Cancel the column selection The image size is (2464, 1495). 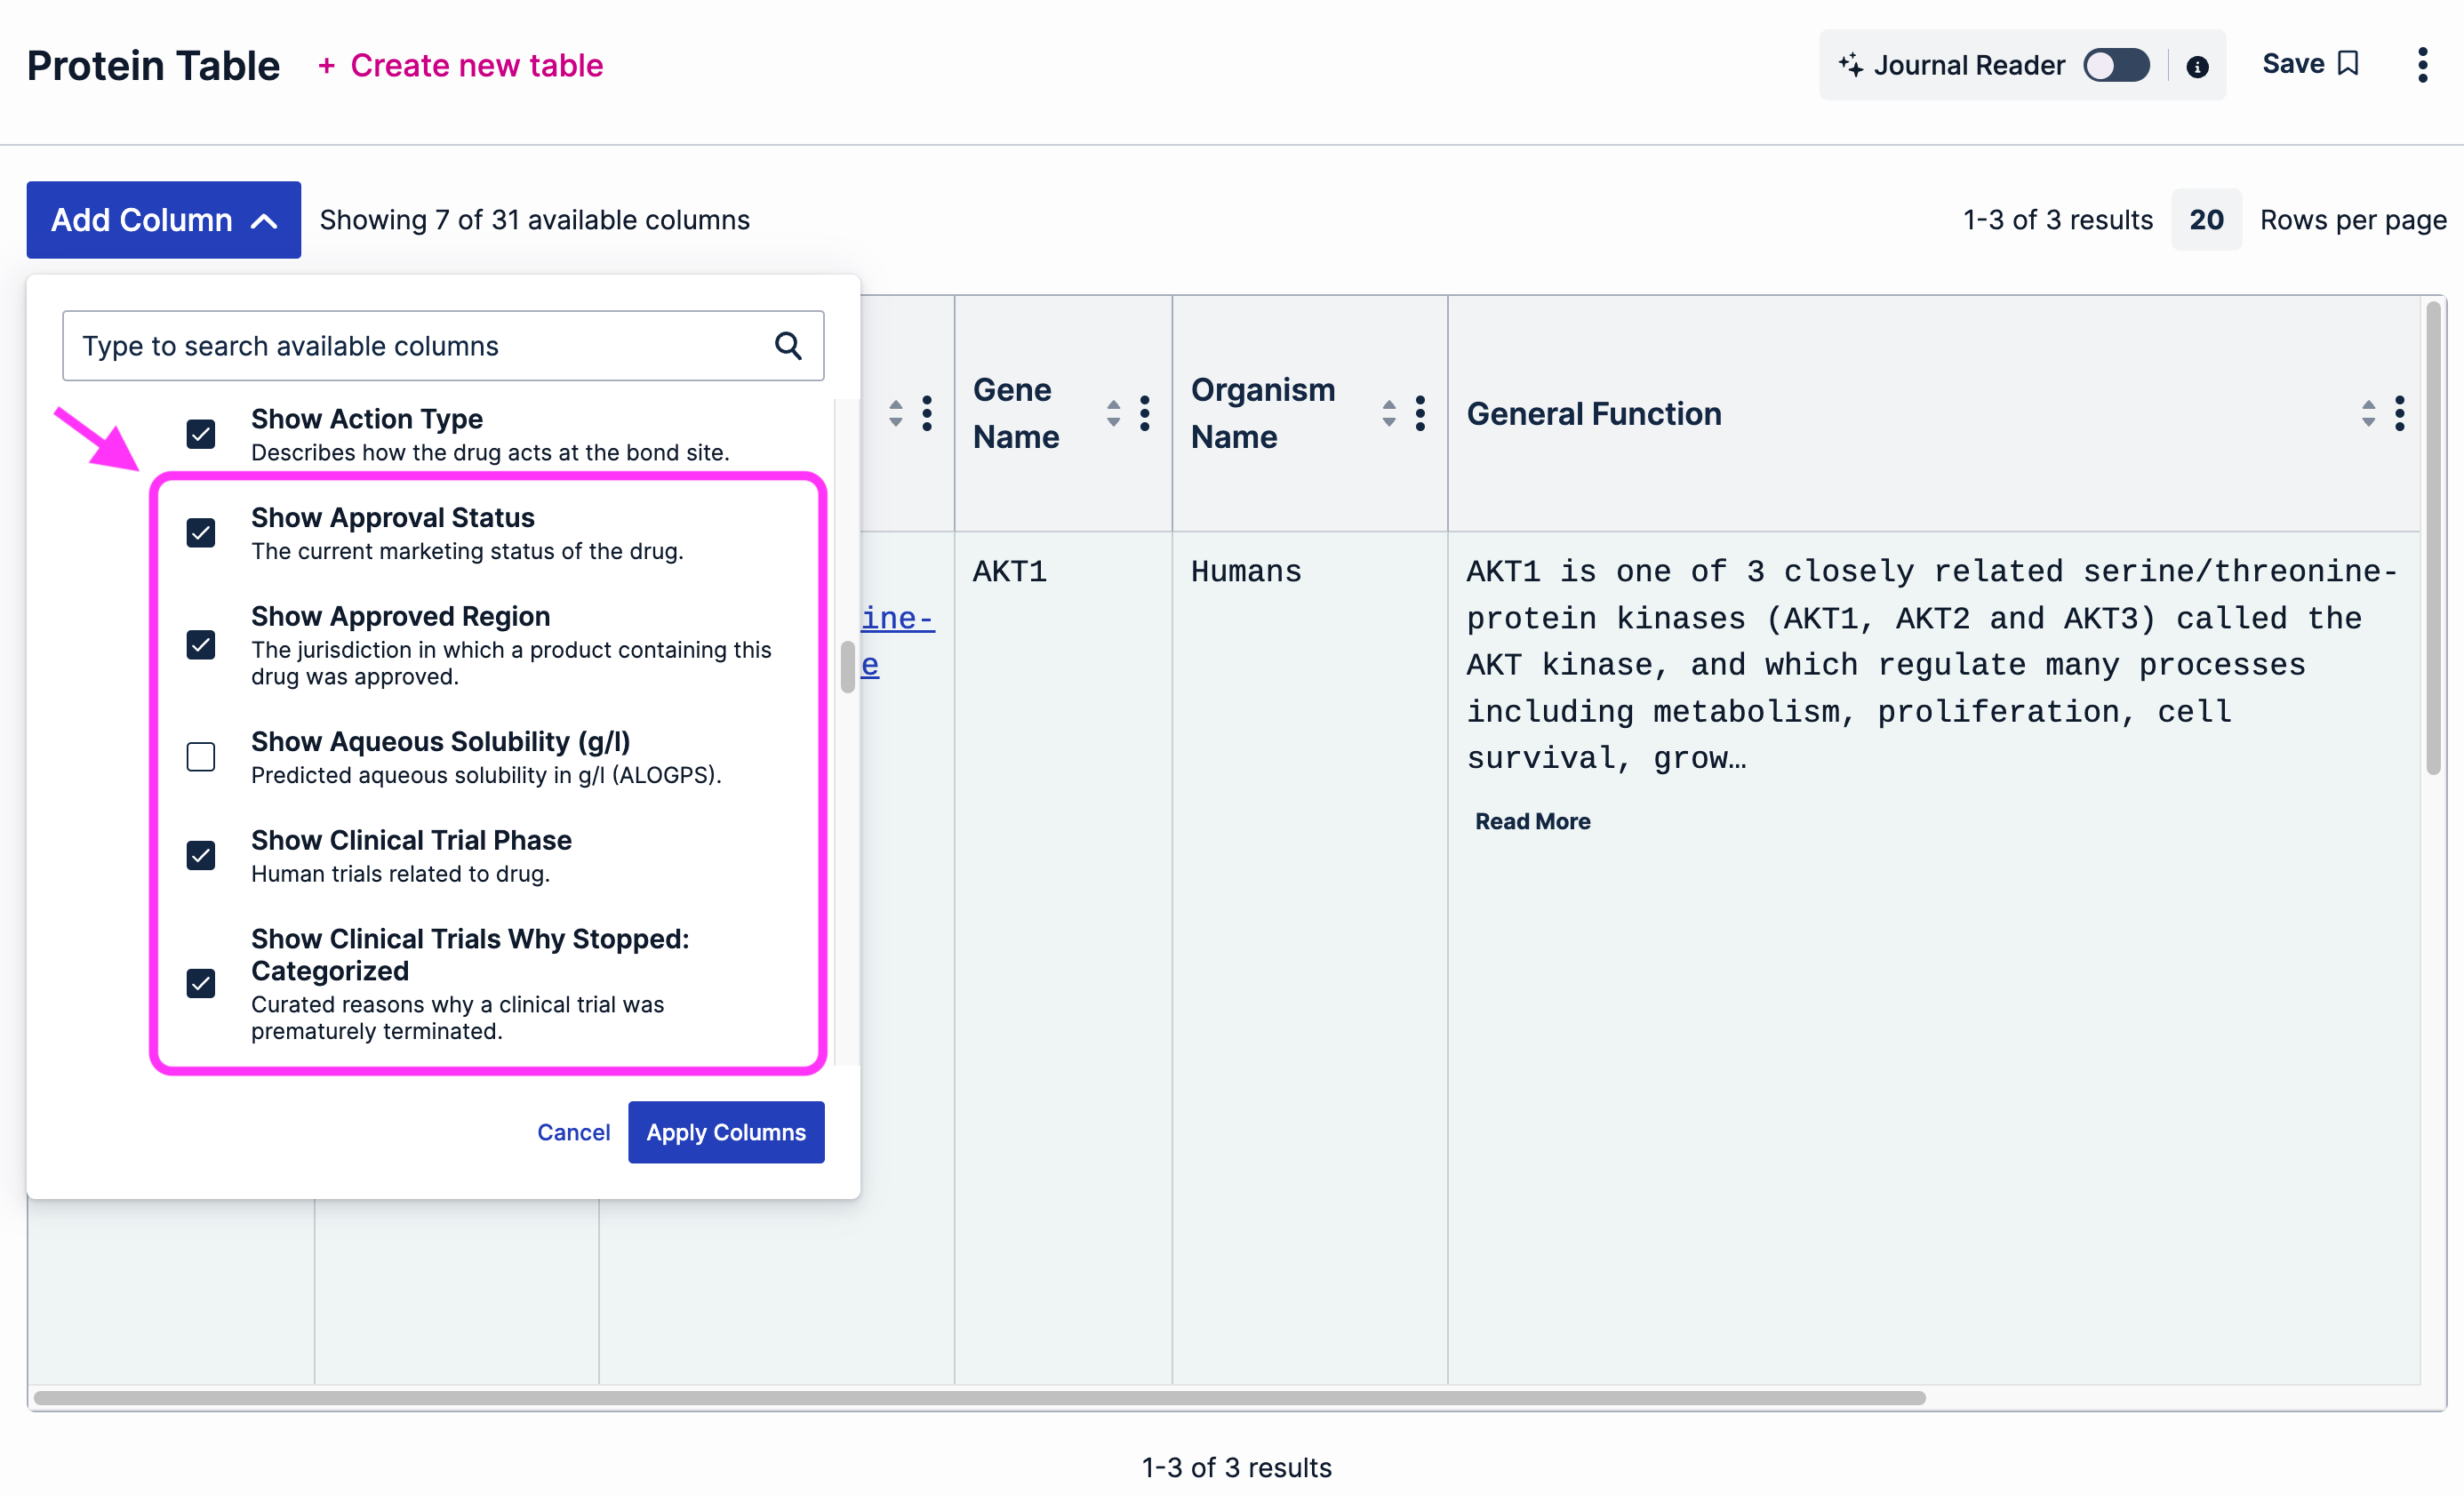[573, 1132]
